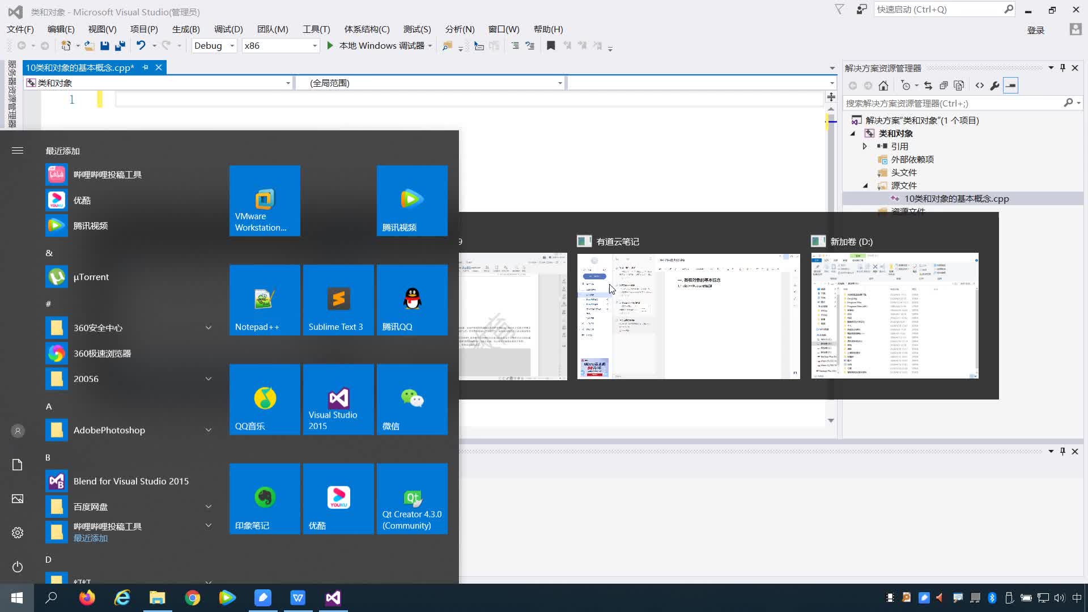The width and height of the screenshot is (1088, 612).
Task: Open the 腾讯QQ tile
Action: click(x=412, y=300)
